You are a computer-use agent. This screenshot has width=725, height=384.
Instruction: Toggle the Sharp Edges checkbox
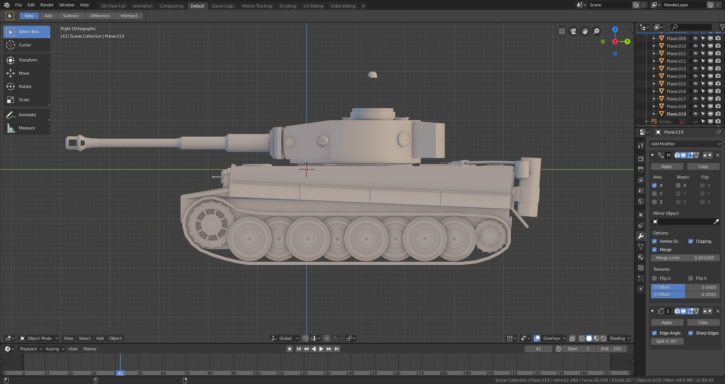point(691,333)
